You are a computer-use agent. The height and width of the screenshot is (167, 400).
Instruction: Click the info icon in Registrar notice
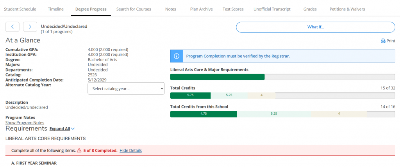click(x=176, y=56)
